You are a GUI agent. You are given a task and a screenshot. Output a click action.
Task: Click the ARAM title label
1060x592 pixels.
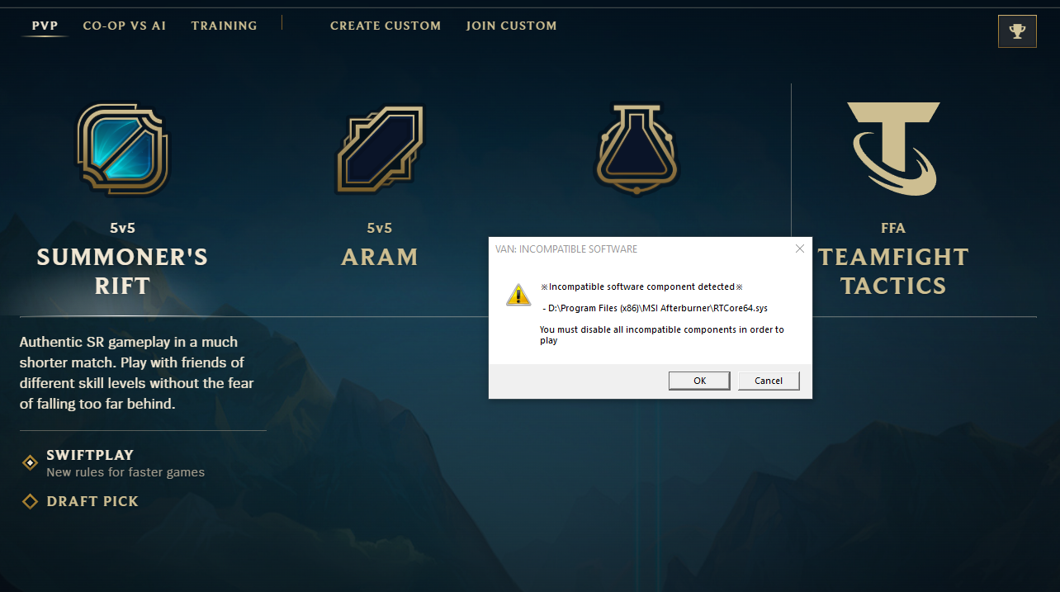pyautogui.click(x=380, y=257)
